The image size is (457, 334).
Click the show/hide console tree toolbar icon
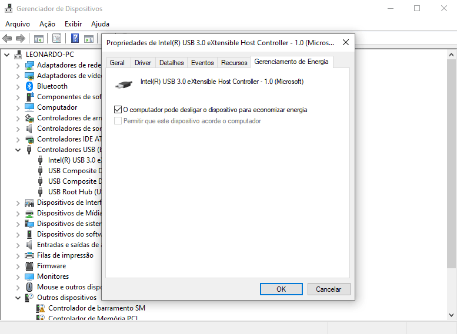(38, 38)
